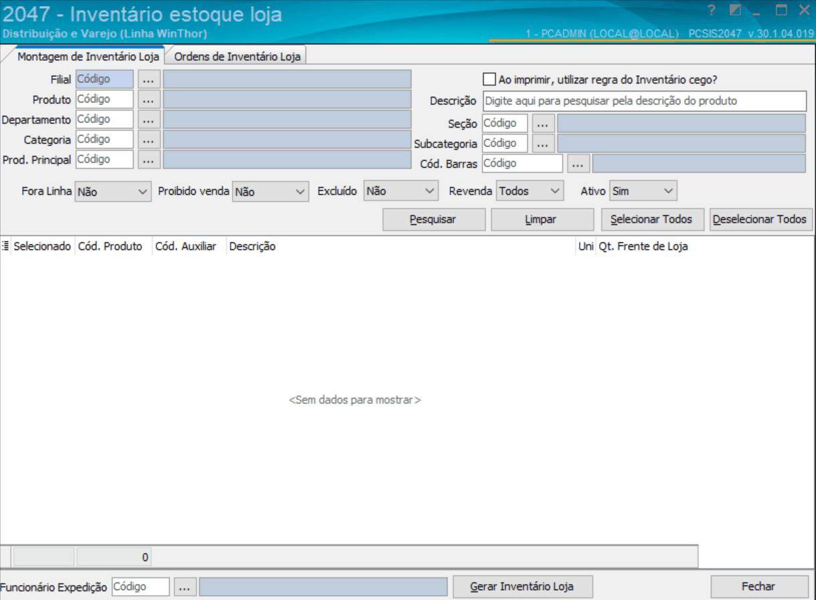Enable 'utilizar regra do Inventário cego' checkbox
Viewport: 816px width, 600px height.
(x=489, y=80)
